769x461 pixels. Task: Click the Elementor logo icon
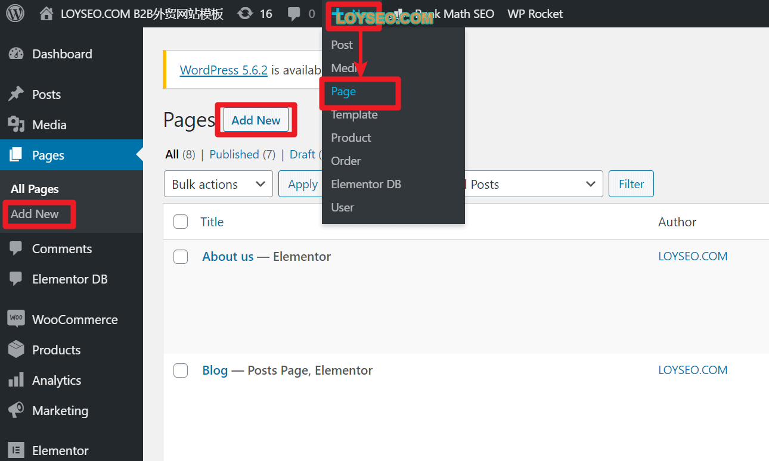coord(16,450)
